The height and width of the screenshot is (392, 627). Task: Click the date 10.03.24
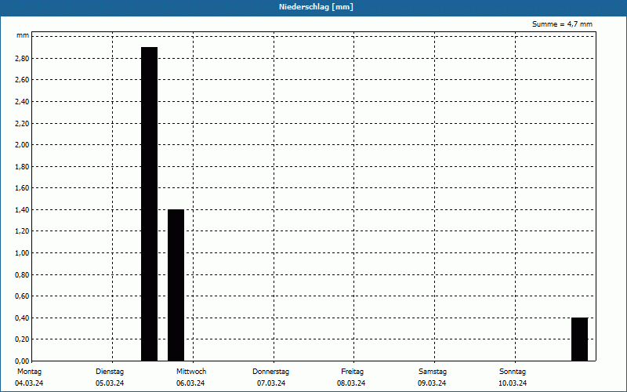513,383
